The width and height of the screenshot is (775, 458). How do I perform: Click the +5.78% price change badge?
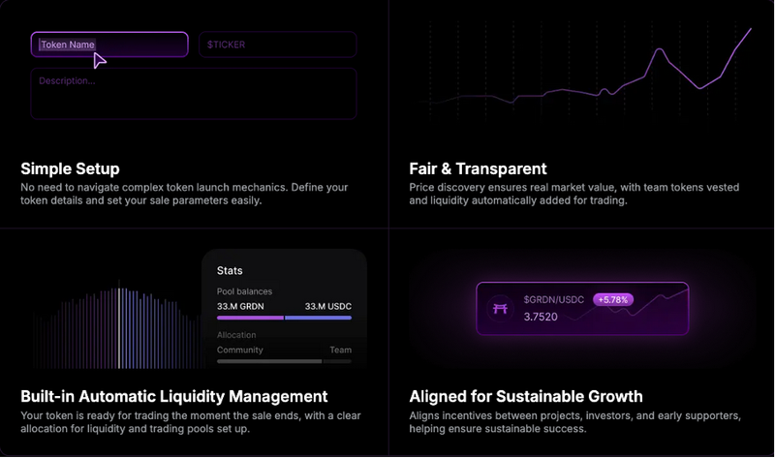tap(613, 300)
